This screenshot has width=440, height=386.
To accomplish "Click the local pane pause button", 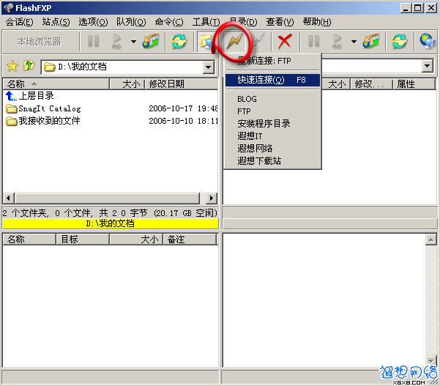I will (94, 41).
